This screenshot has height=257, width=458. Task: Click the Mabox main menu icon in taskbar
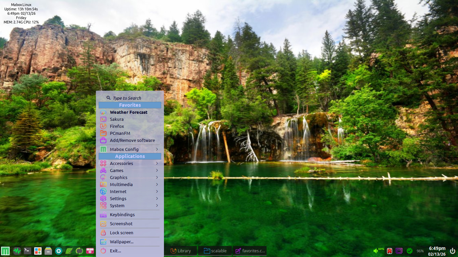click(5, 251)
